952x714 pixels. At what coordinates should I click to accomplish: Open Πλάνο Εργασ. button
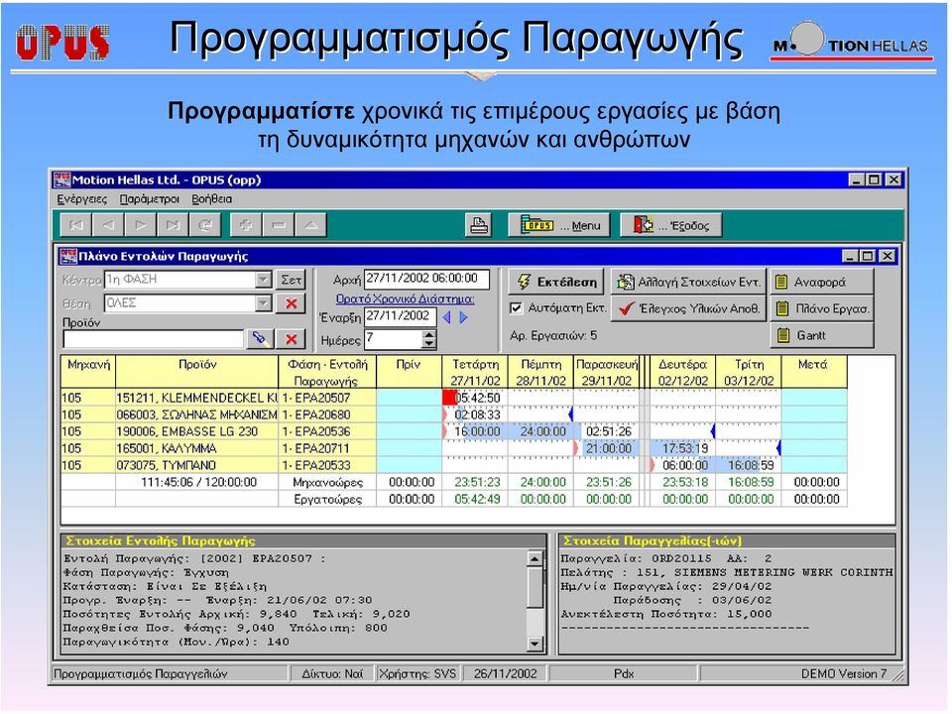click(x=822, y=308)
